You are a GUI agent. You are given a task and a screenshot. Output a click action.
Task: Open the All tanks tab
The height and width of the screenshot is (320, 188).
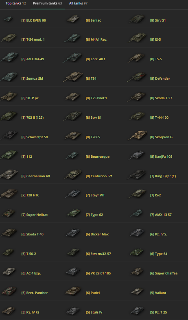(78, 3)
